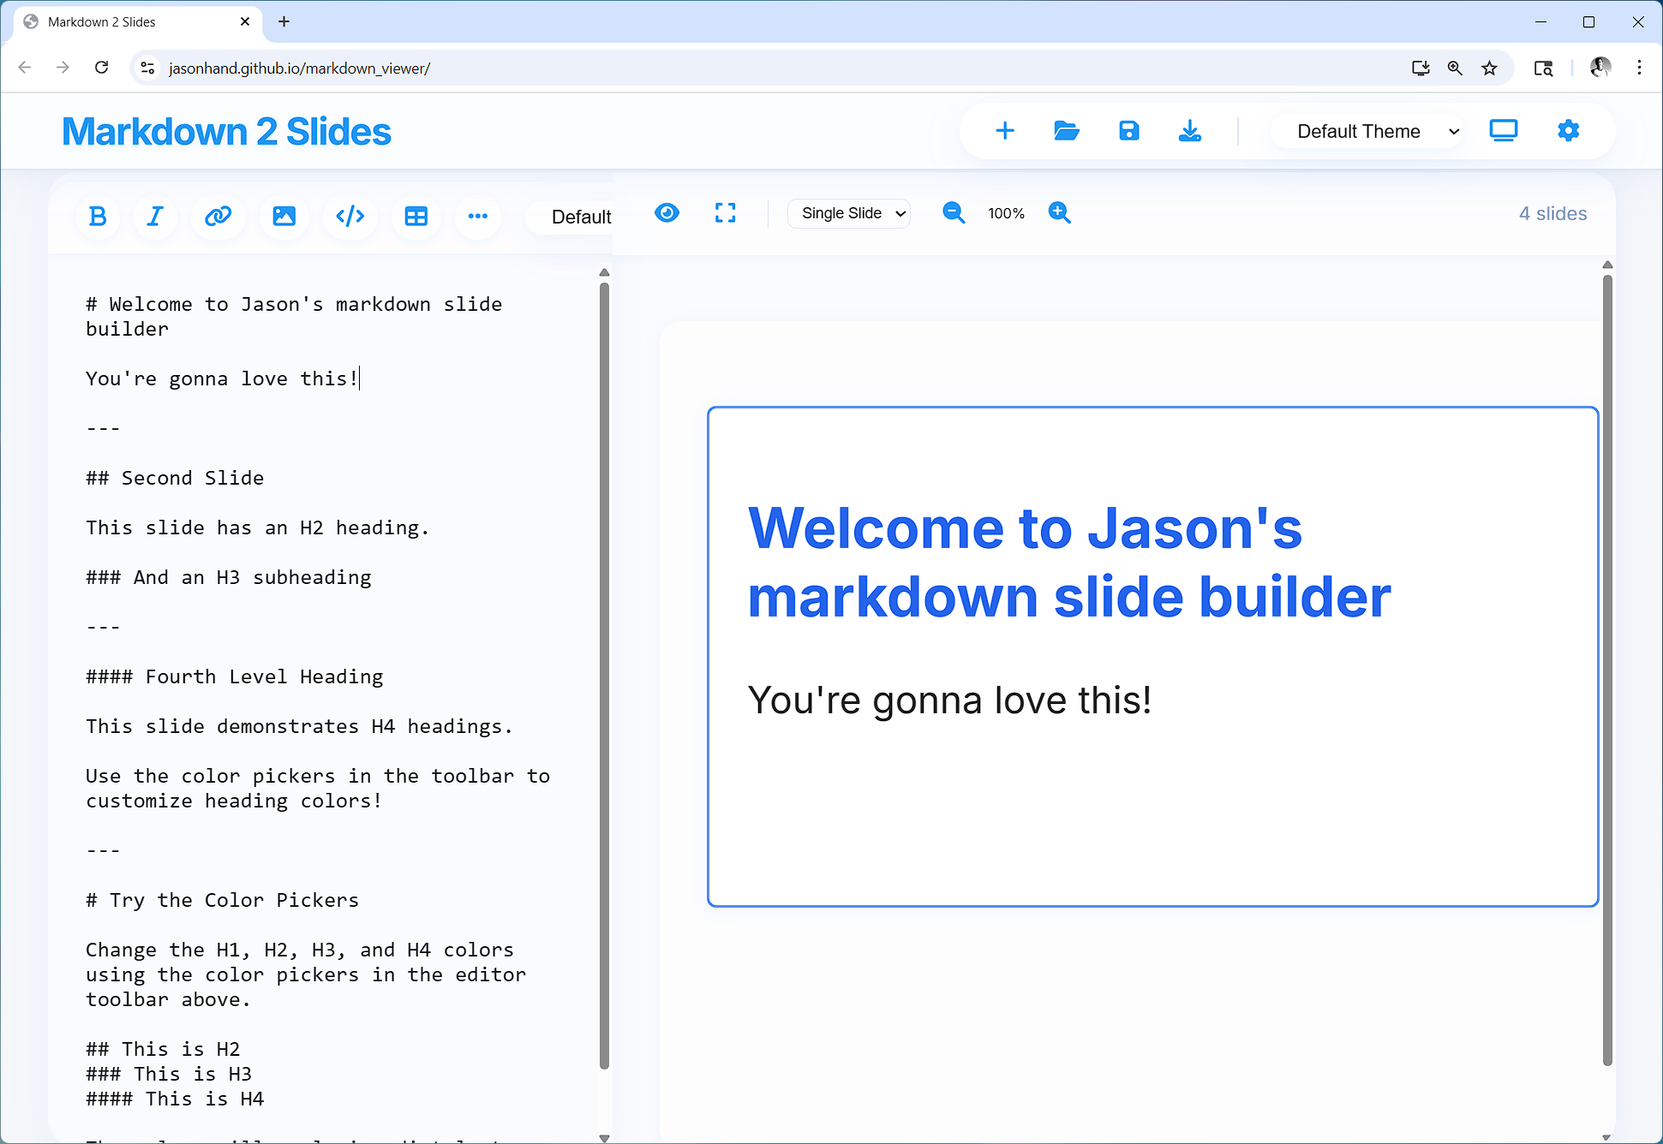
Task: Zoom in the slide preview
Action: pyautogui.click(x=1060, y=213)
